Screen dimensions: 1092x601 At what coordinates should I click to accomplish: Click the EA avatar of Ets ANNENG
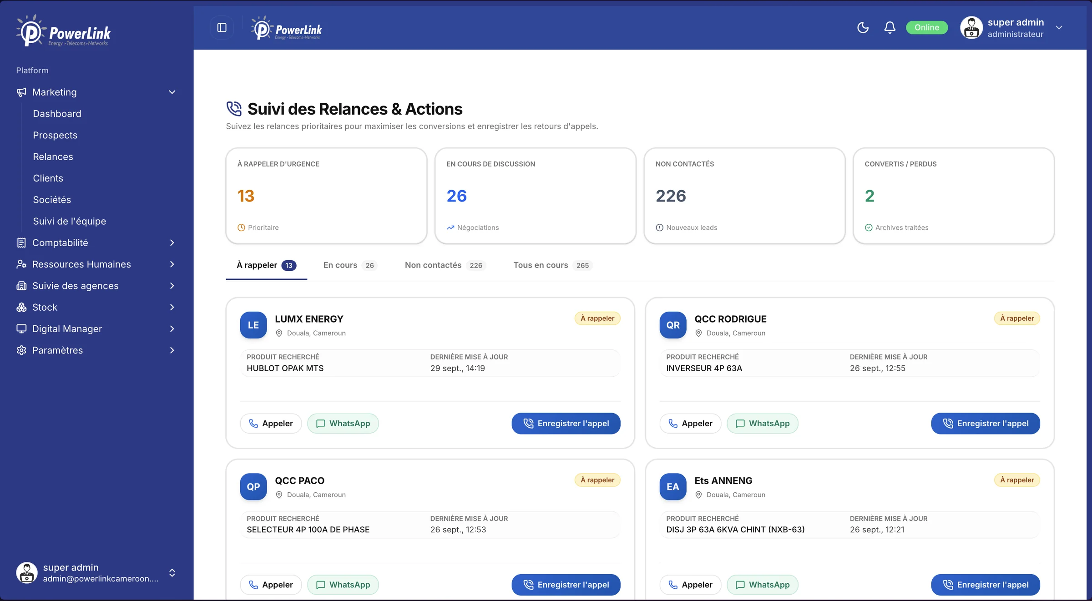(673, 487)
